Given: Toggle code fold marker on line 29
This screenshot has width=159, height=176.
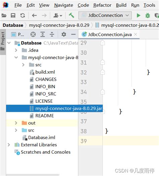Looking at the screenshot, I should (x=103, y=43).
